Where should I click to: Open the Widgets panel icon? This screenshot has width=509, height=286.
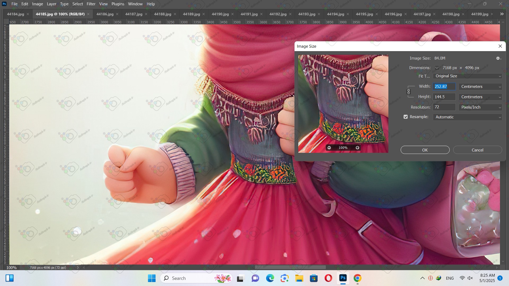coord(10,278)
